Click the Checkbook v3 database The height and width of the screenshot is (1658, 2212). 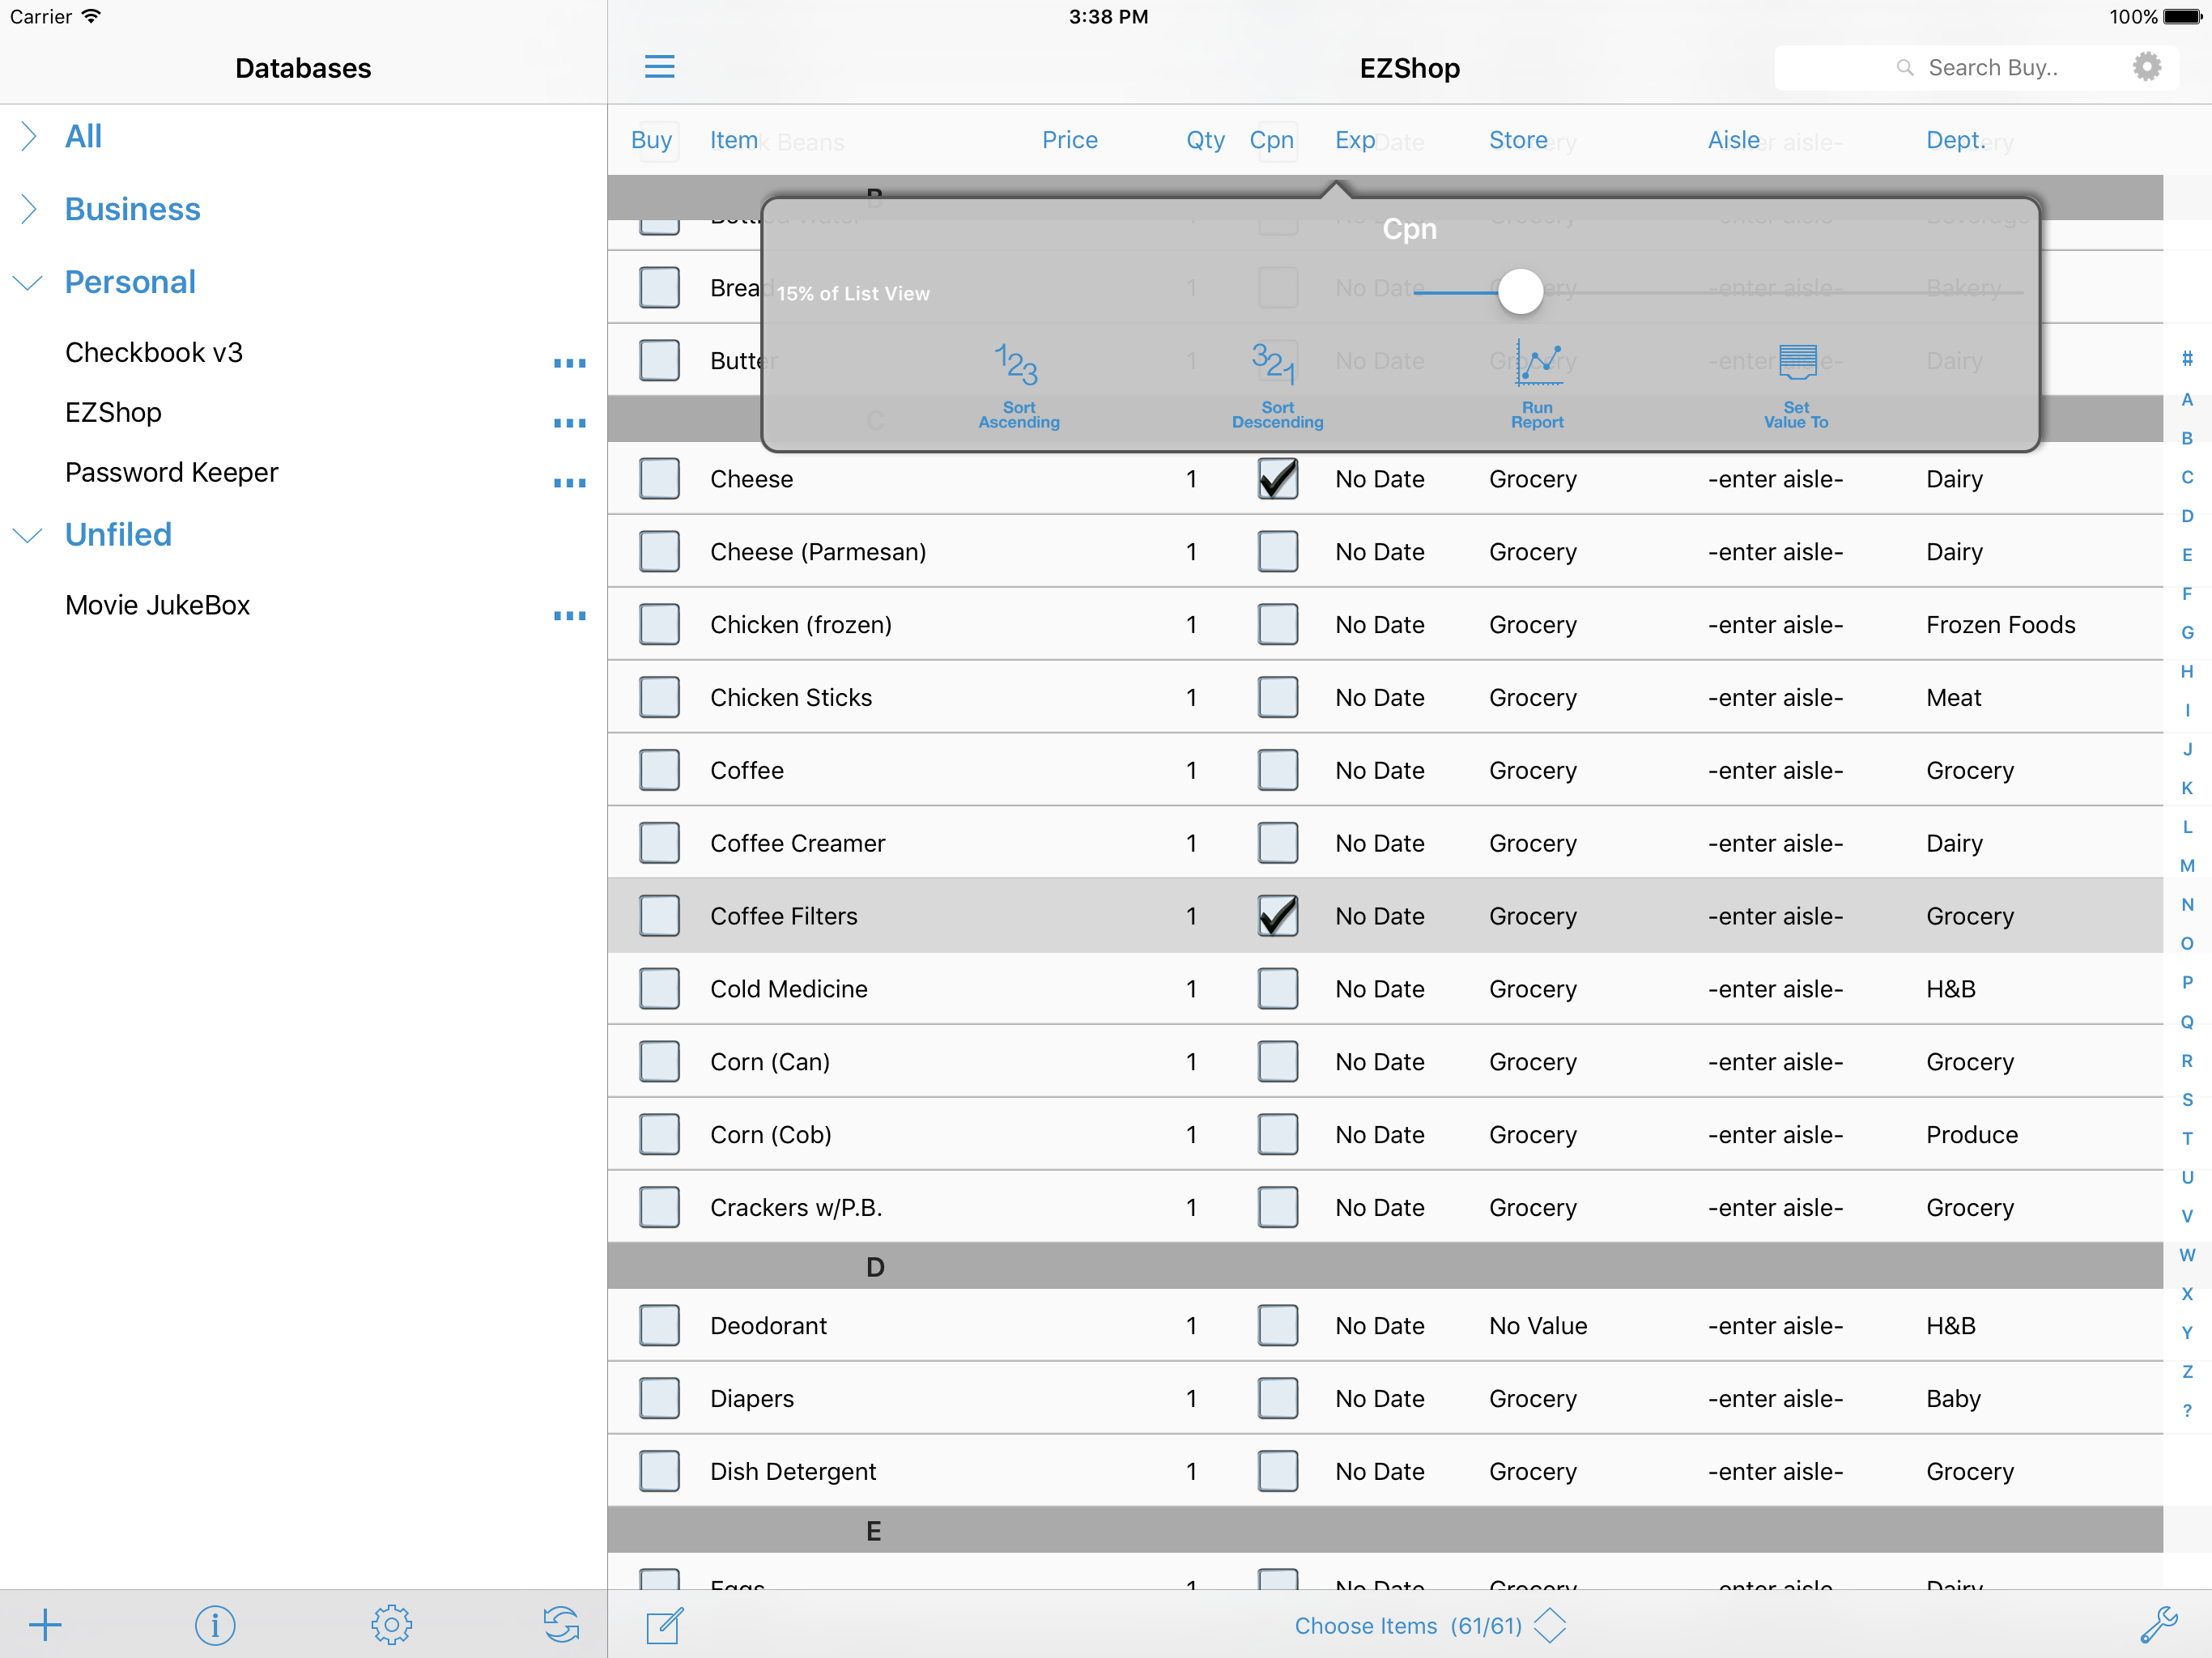point(154,352)
